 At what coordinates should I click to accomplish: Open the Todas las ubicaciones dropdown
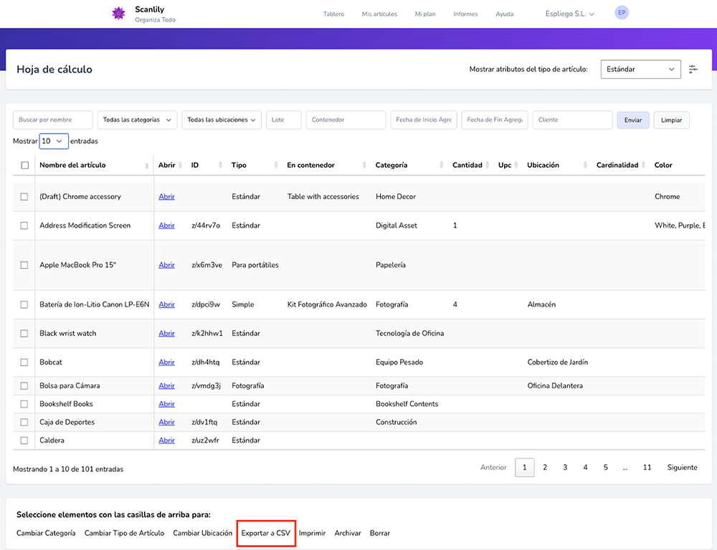(222, 120)
